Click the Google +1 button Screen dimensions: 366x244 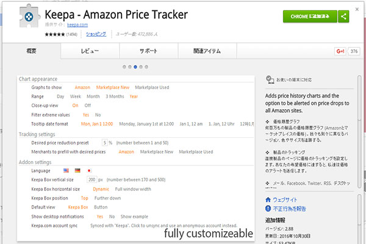click(340, 51)
